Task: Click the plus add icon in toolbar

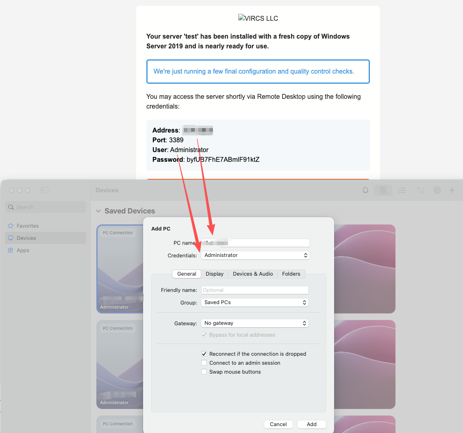Action: click(x=452, y=190)
